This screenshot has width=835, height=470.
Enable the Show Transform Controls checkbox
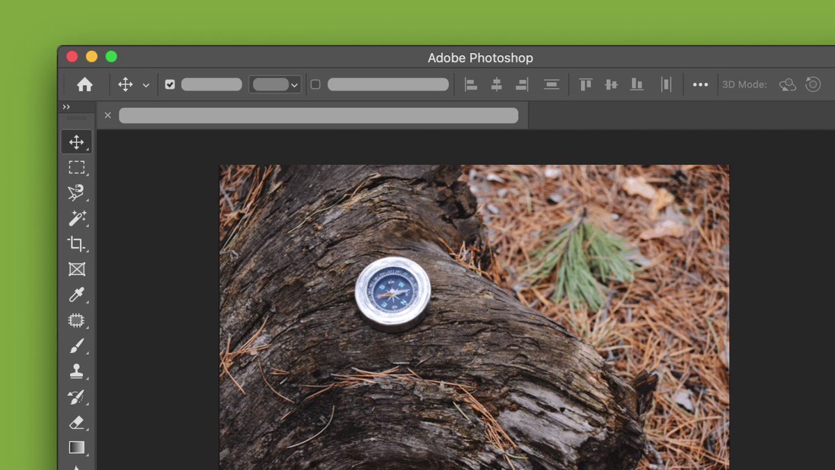[315, 84]
